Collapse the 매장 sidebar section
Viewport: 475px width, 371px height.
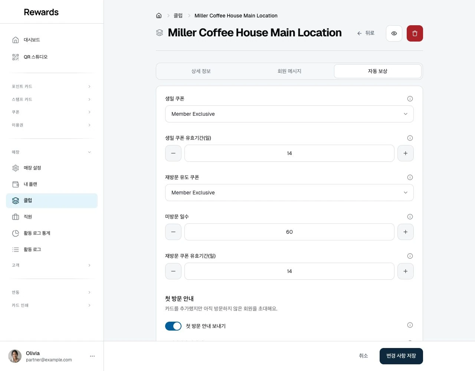52,152
